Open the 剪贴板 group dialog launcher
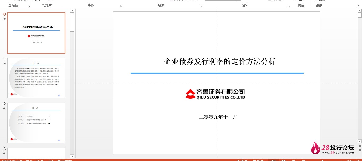The height and width of the screenshot is (161, 362). pos(29,6)
